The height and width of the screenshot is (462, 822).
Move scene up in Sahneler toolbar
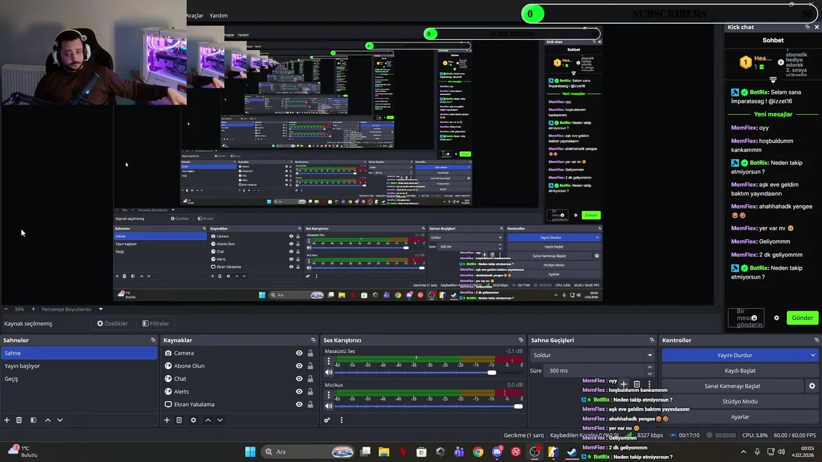(48, 420)
